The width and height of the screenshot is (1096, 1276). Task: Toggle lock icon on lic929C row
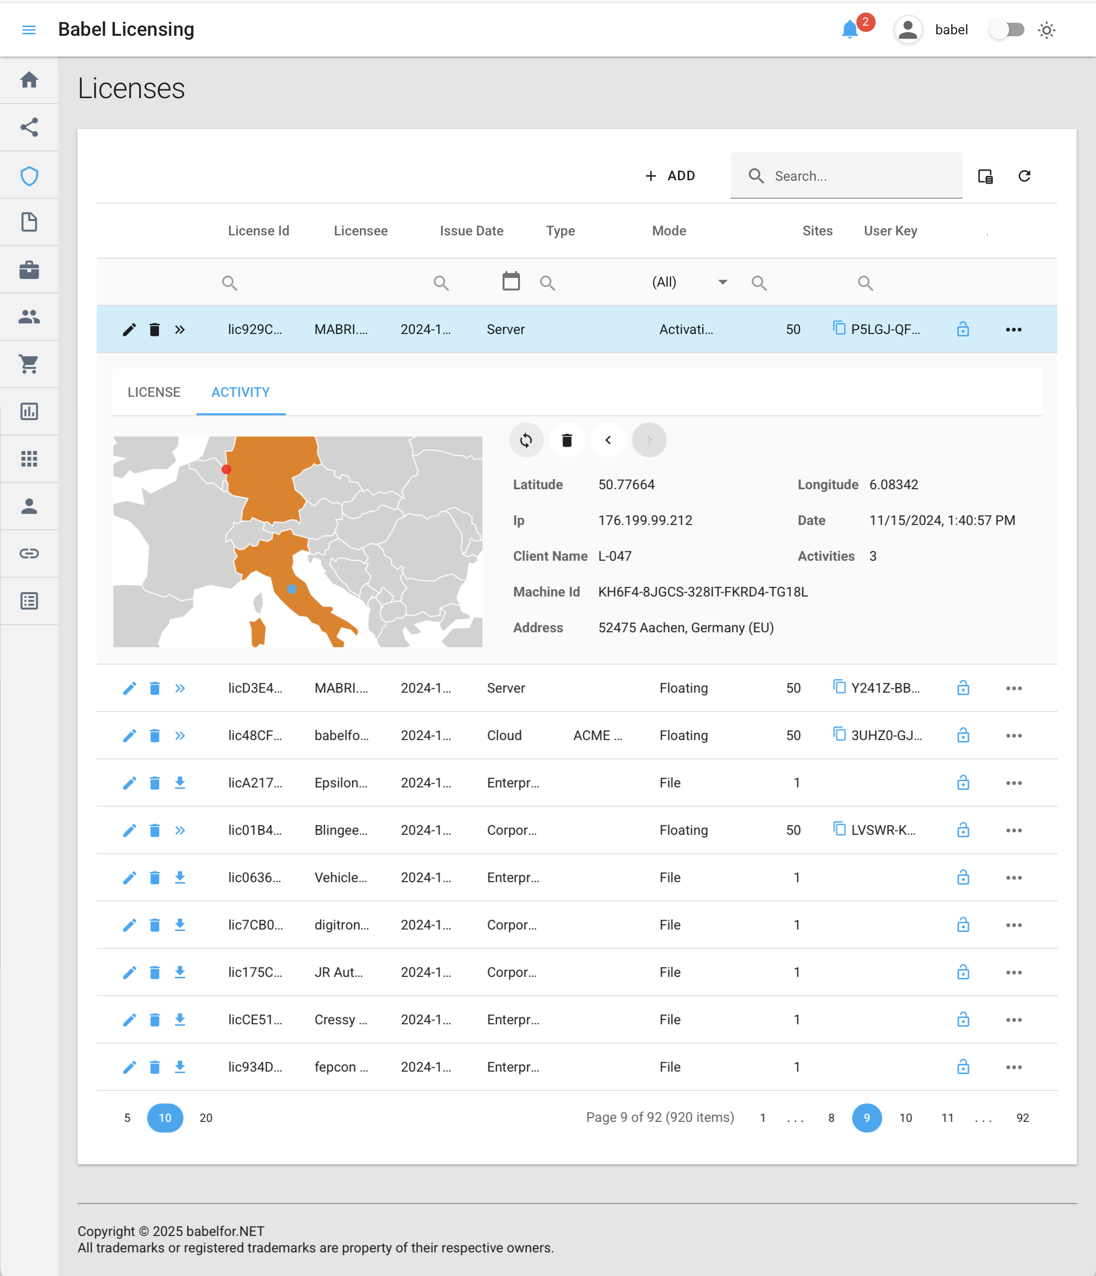point(963,330)
